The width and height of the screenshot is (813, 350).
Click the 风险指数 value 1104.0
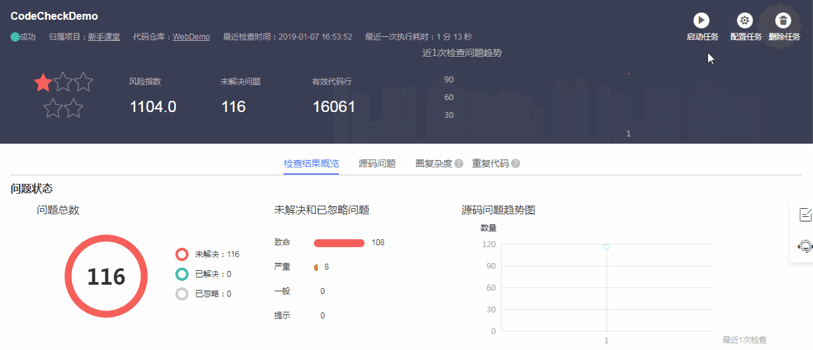tap(153, 107)
